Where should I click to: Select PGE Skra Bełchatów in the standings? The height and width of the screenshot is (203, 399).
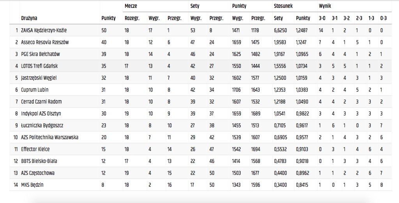[x=40, y=54]
